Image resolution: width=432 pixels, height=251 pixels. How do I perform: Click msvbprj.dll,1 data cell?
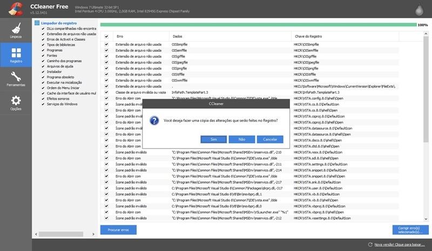[217, 194]
